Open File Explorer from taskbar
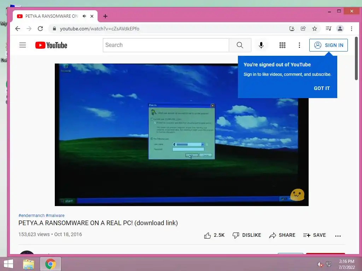Screen dimensions: 362x271 (x=29, y=264)
